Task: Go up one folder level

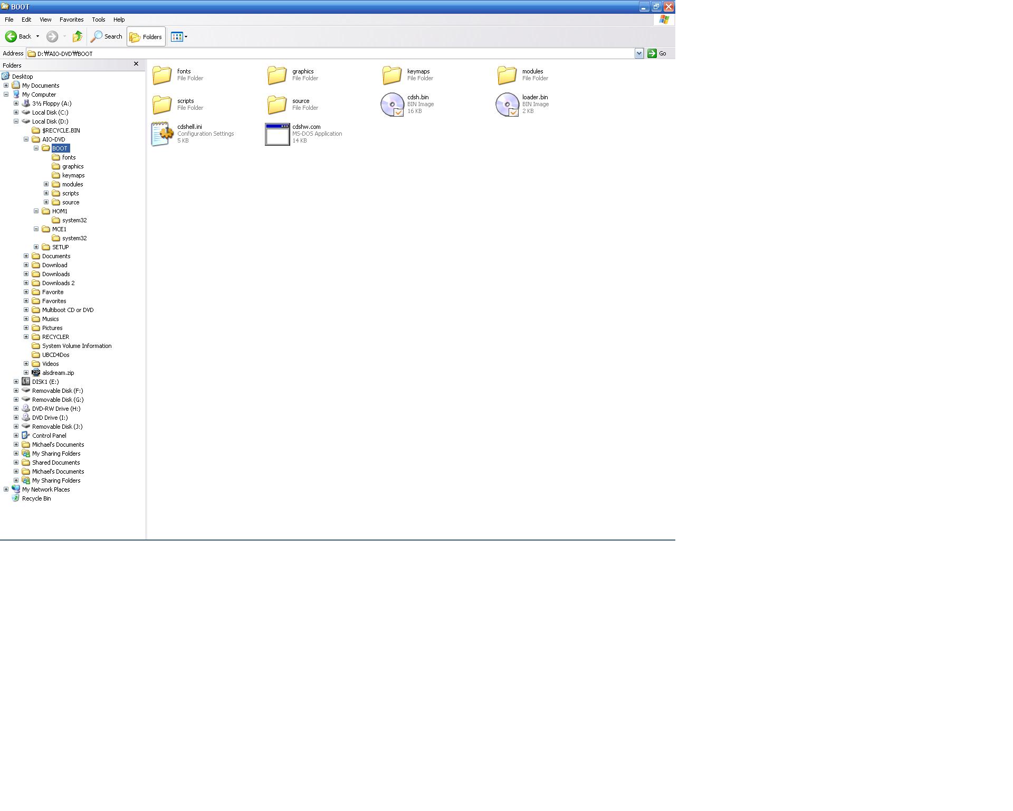Action: (78, 36)
